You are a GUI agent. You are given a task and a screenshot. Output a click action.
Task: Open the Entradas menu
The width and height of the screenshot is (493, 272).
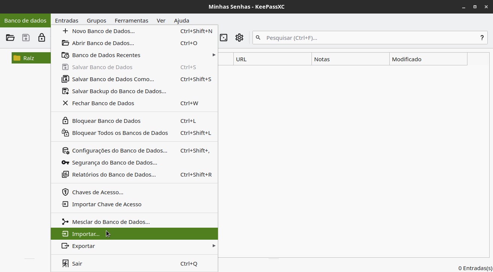click(67, 20)
